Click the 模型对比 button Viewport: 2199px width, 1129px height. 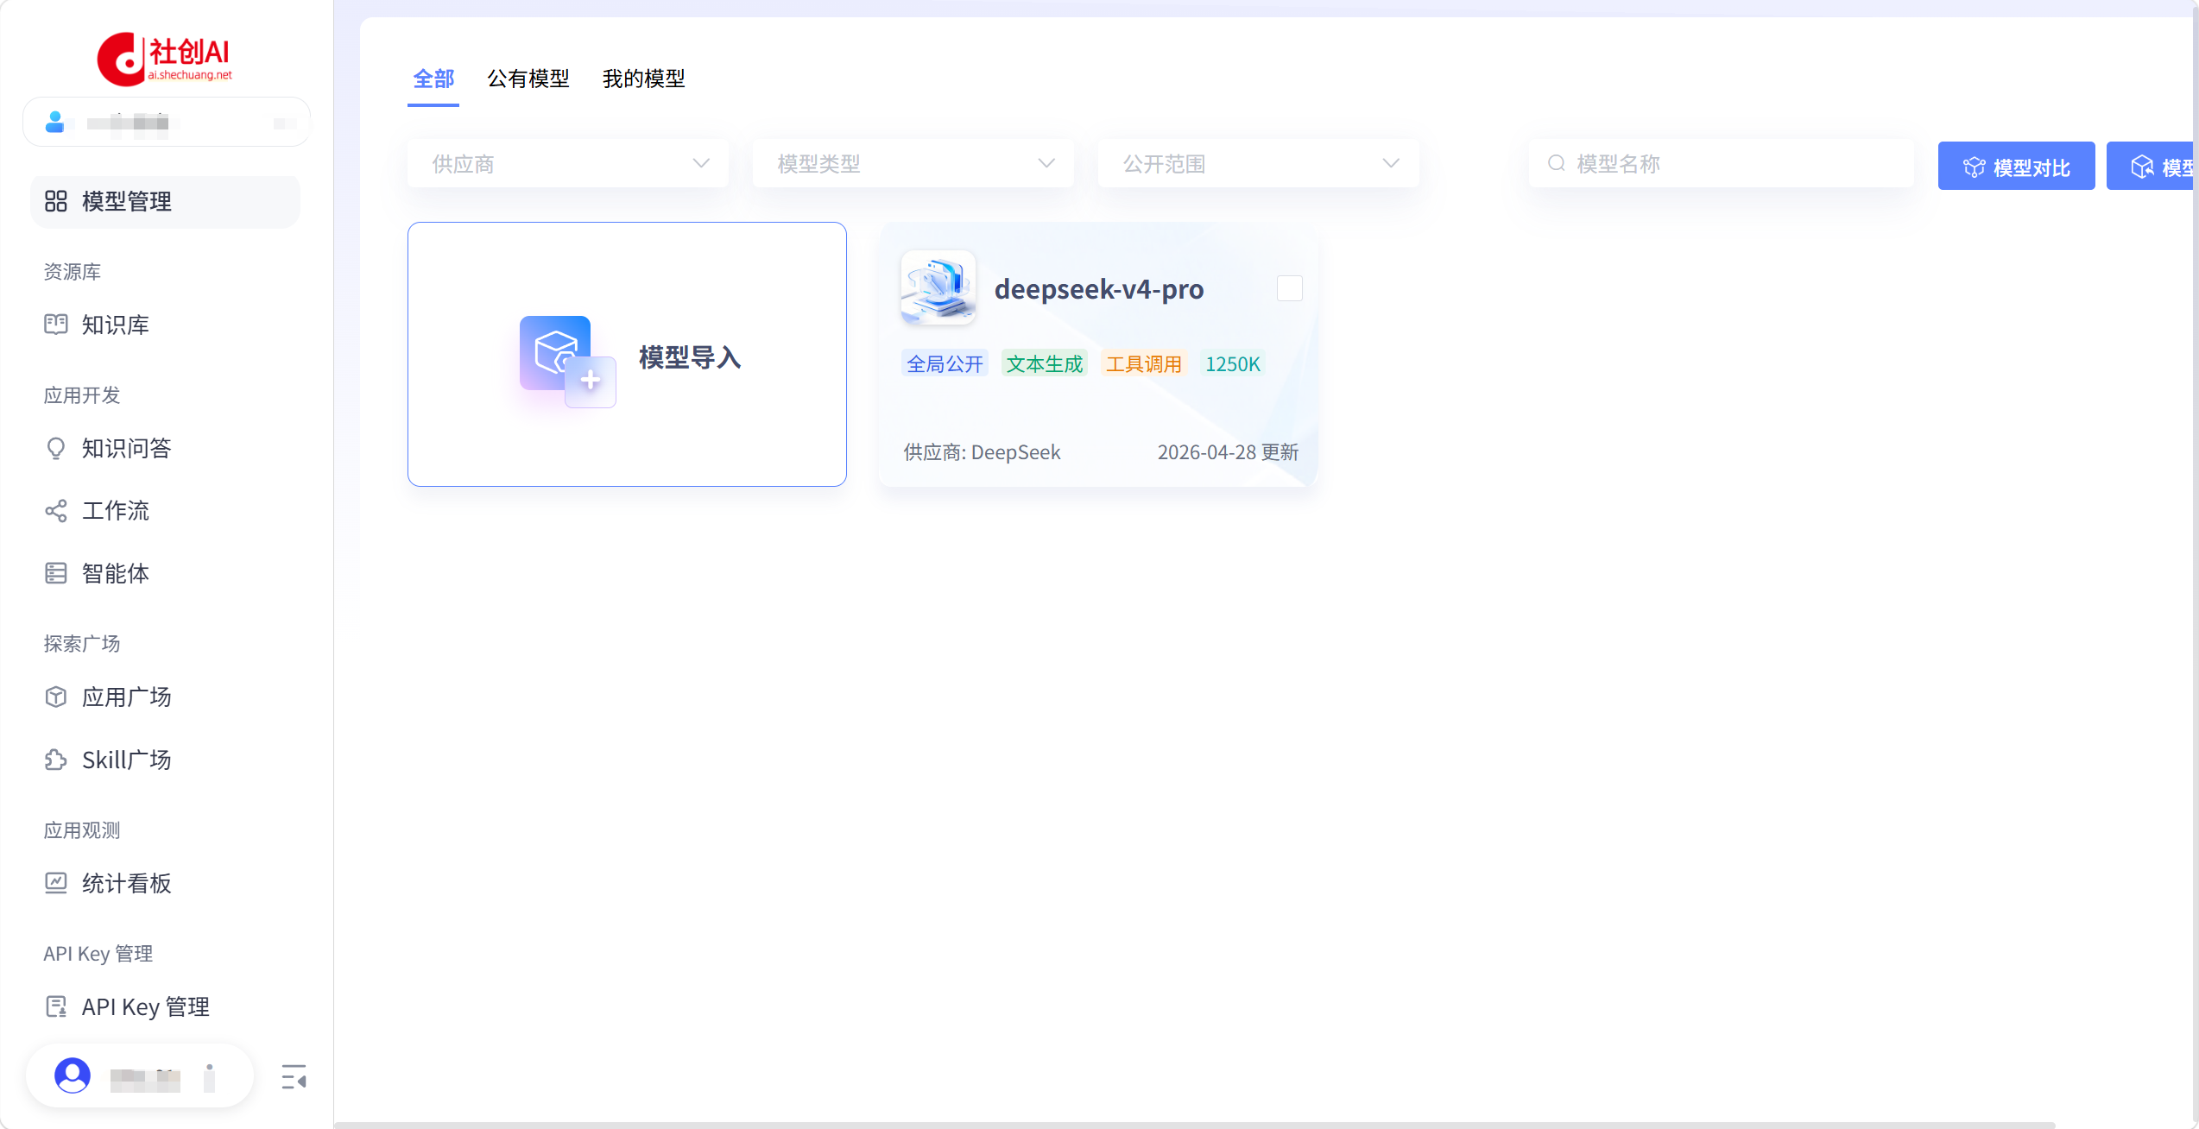2016,166
